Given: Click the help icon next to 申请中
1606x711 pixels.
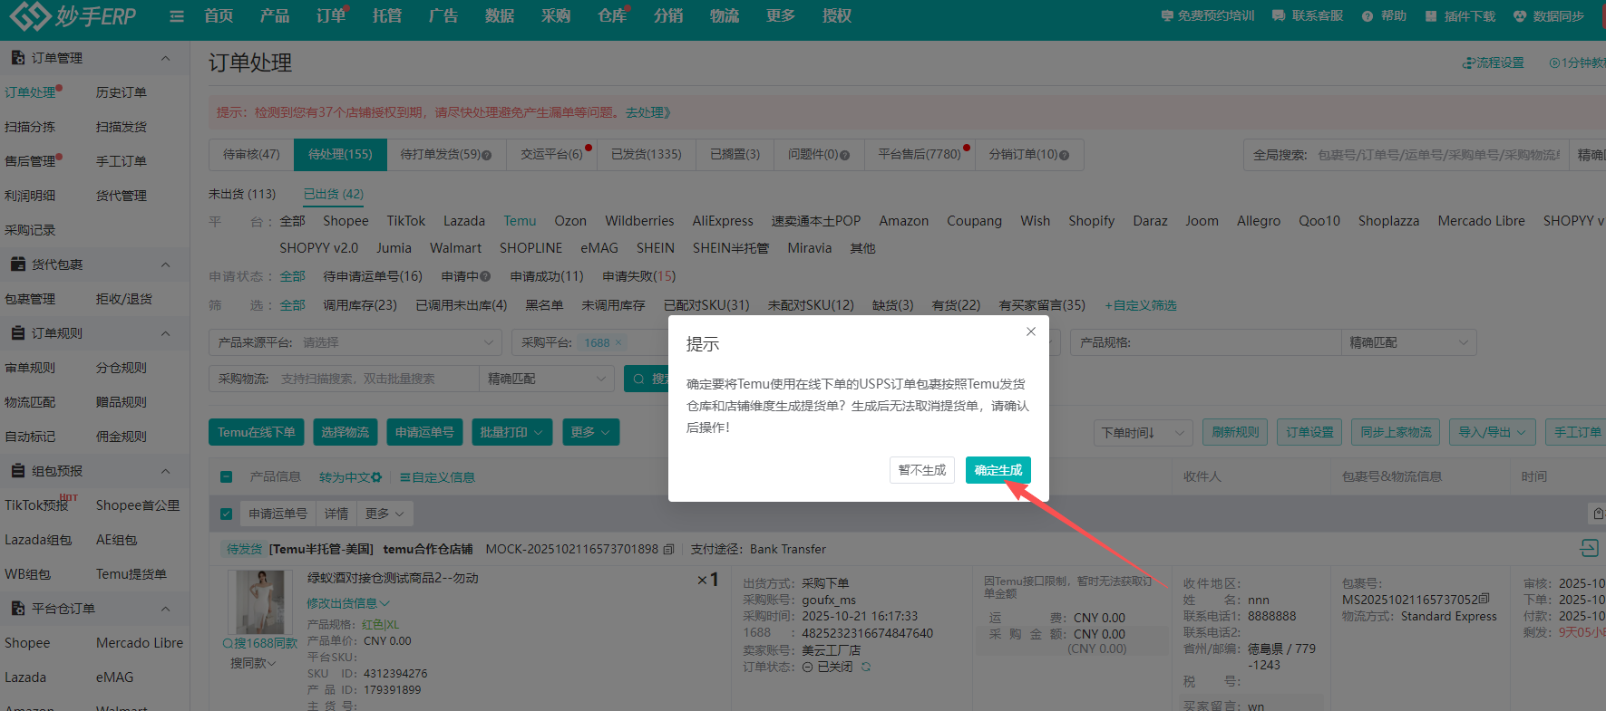Looking at the screenshot, I should [x=485, y=276].
